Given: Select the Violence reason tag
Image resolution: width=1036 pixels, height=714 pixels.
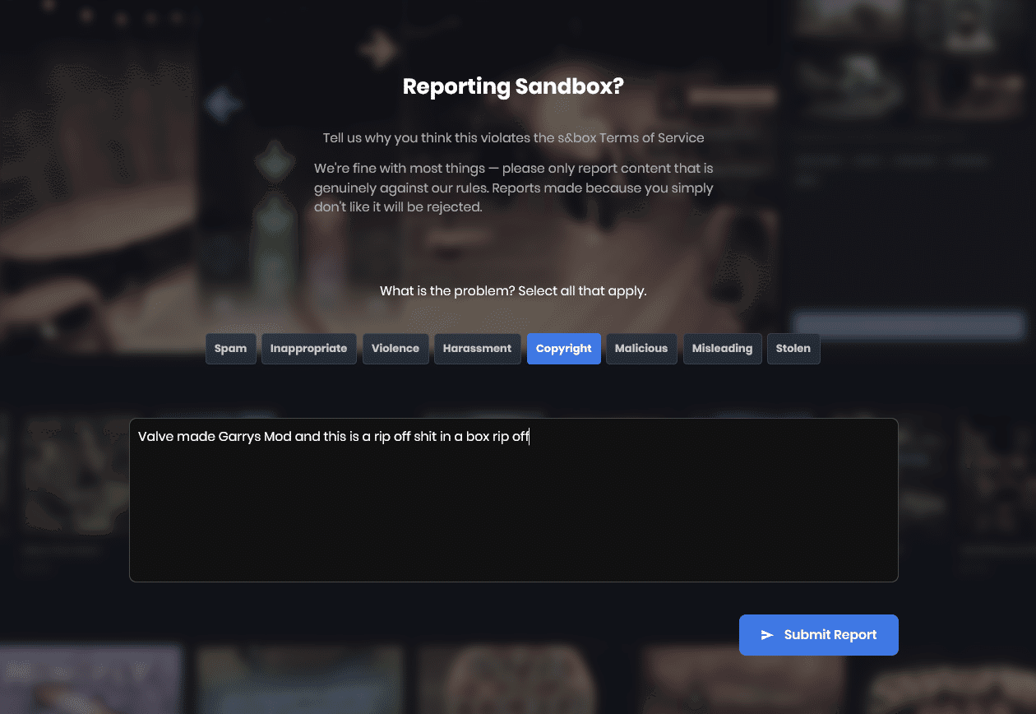Looking at the screenshot, I should click(x=395, y=349).
